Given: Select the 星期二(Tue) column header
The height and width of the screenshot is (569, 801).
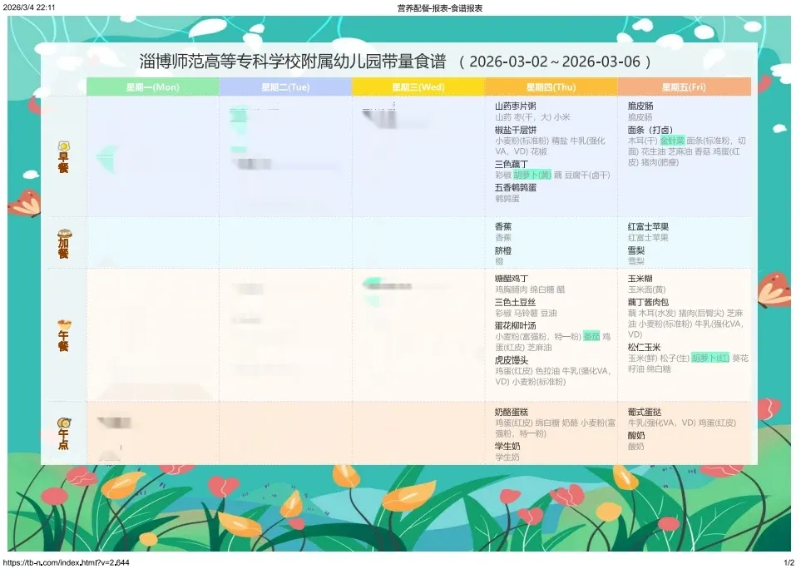Looking at the screenshot, I should tap(285, 87).
